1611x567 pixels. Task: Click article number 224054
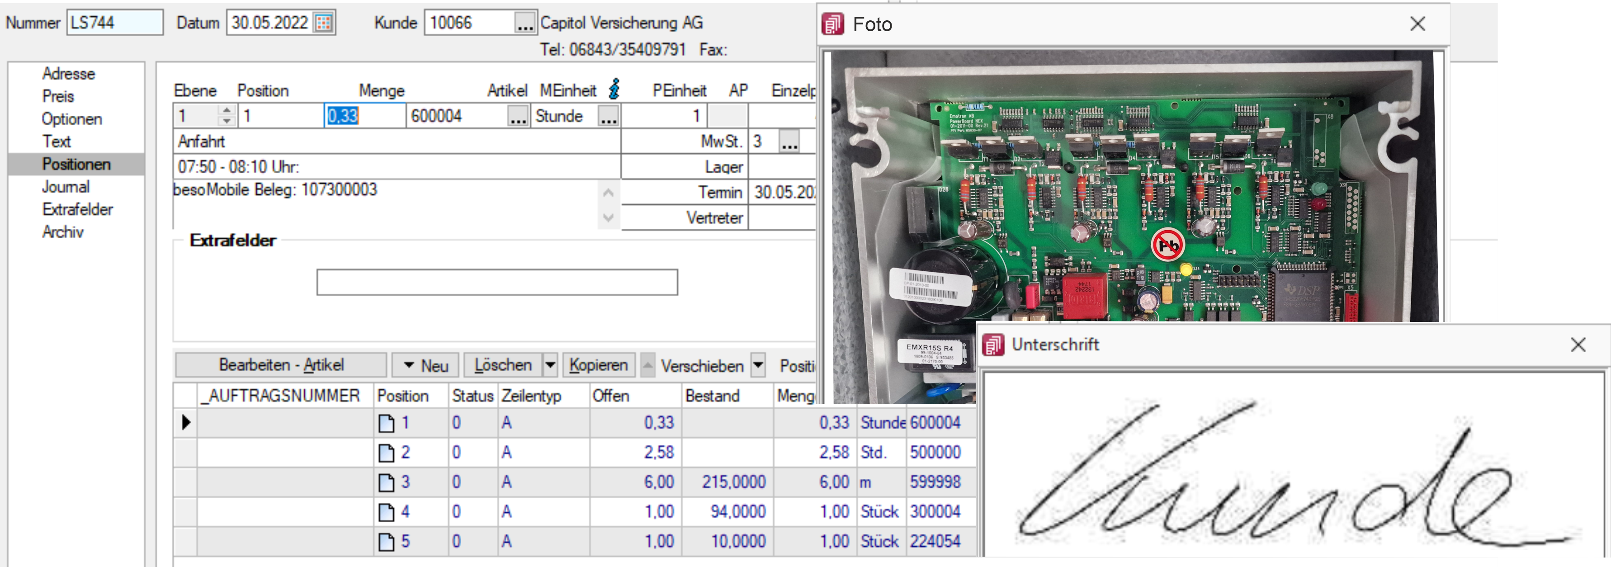(935, 541)
